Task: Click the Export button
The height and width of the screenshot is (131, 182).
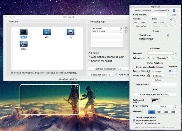Action: (x=175, y=15)
